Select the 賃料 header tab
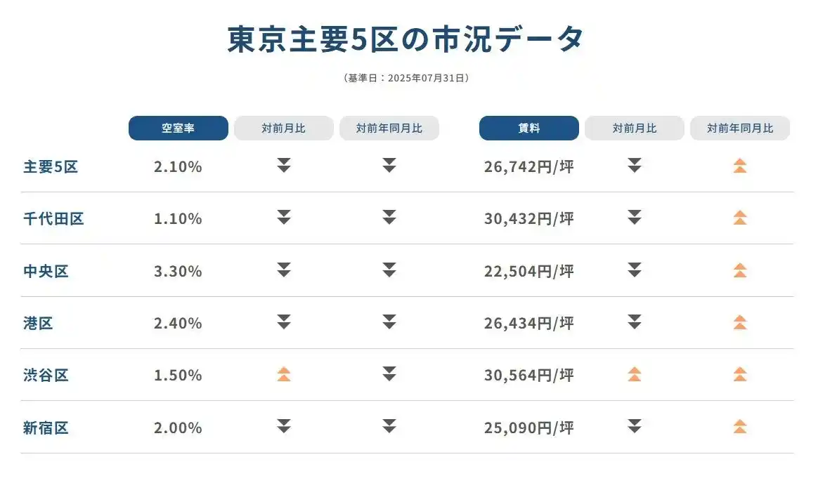 point(529,128)
